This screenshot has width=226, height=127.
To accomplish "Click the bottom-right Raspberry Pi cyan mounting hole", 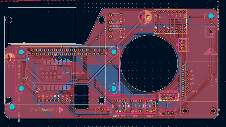I will coord(114,88).
